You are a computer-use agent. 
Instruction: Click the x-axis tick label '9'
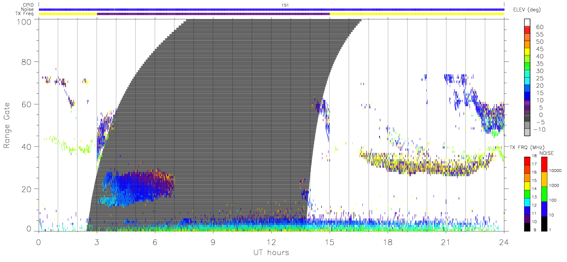pyautogui.click(x=213, y=242)
